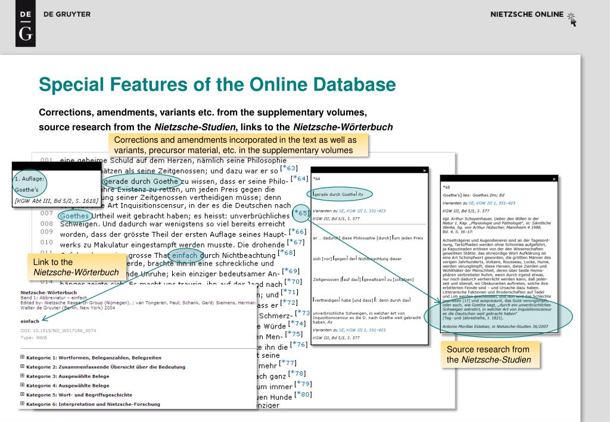Open 'KGW III 1, 331–423' link in *65 popup

click(495, 203)
